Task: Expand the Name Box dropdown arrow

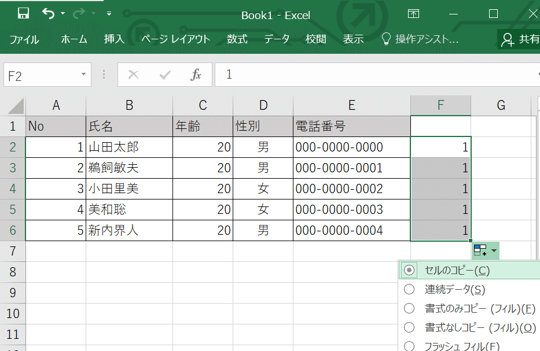Action: pyautogui.click(x=83, y=75)
